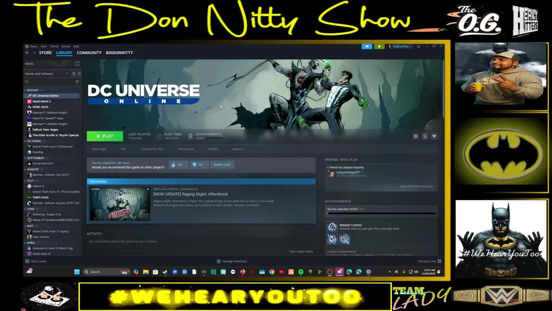Open the BIGDONNITTY profile tab
The image size is (552, 311).
coord(119,53)
